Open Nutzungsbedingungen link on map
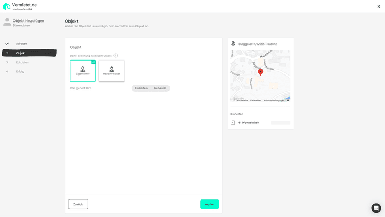The width and height of the screenshot is (385, 217). tap(274, 100)
